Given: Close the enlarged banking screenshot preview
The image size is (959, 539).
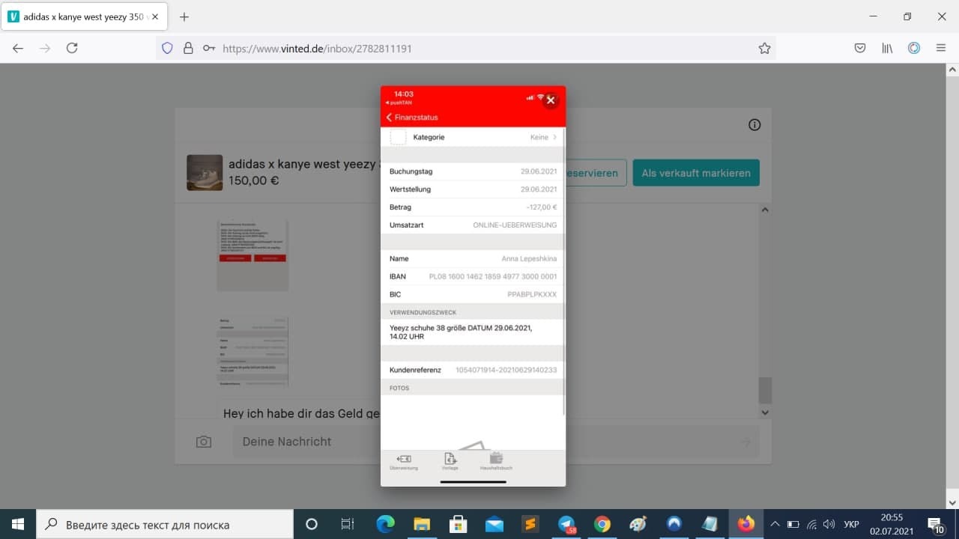Looking at the screenshot, I should tap(551, 100).
